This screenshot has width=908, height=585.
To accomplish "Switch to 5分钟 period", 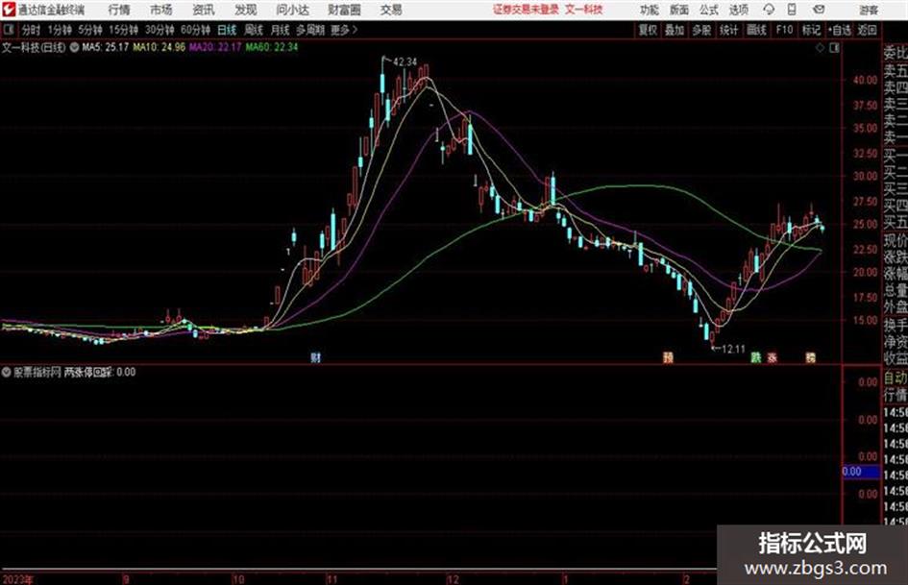I will pos(89,30).
